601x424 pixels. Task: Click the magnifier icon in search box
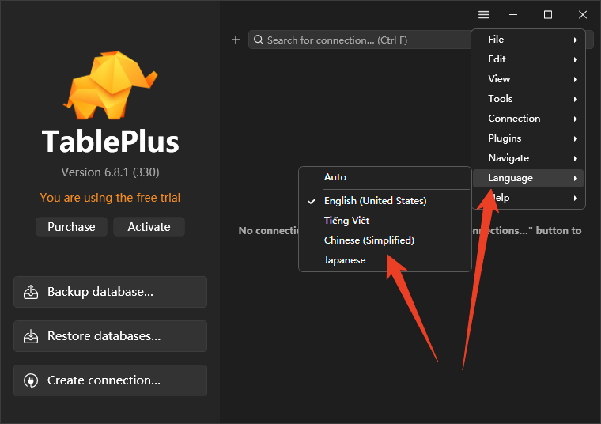point(259,40)
